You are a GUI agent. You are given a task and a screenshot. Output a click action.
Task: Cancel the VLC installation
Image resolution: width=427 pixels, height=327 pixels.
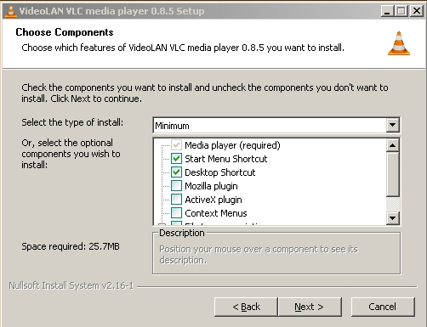coord(383,307)
